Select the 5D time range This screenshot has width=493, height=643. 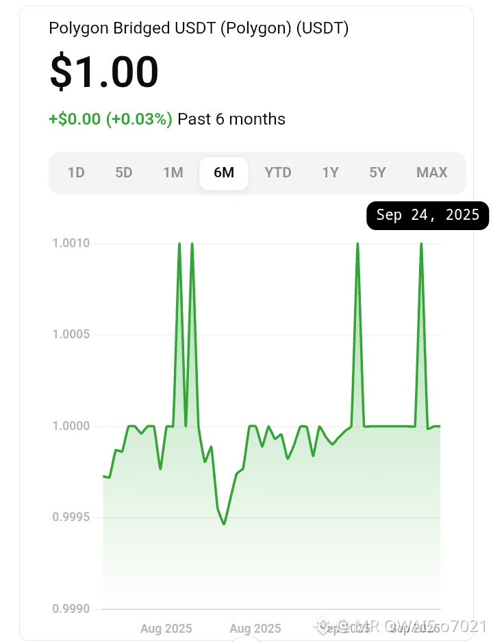click(124, 173)
